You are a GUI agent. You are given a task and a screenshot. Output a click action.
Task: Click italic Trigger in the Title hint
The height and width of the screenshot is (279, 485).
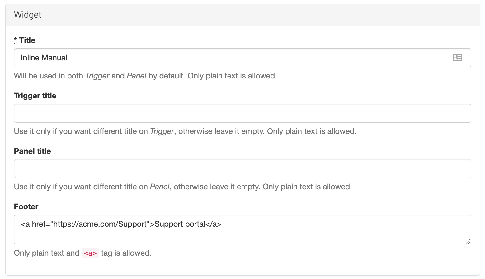[97, 76]
